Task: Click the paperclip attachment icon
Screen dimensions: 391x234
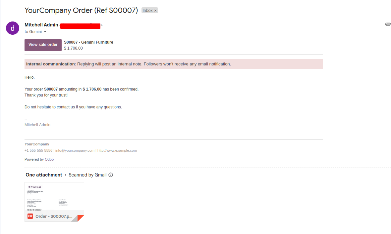Action: [388, 24]
